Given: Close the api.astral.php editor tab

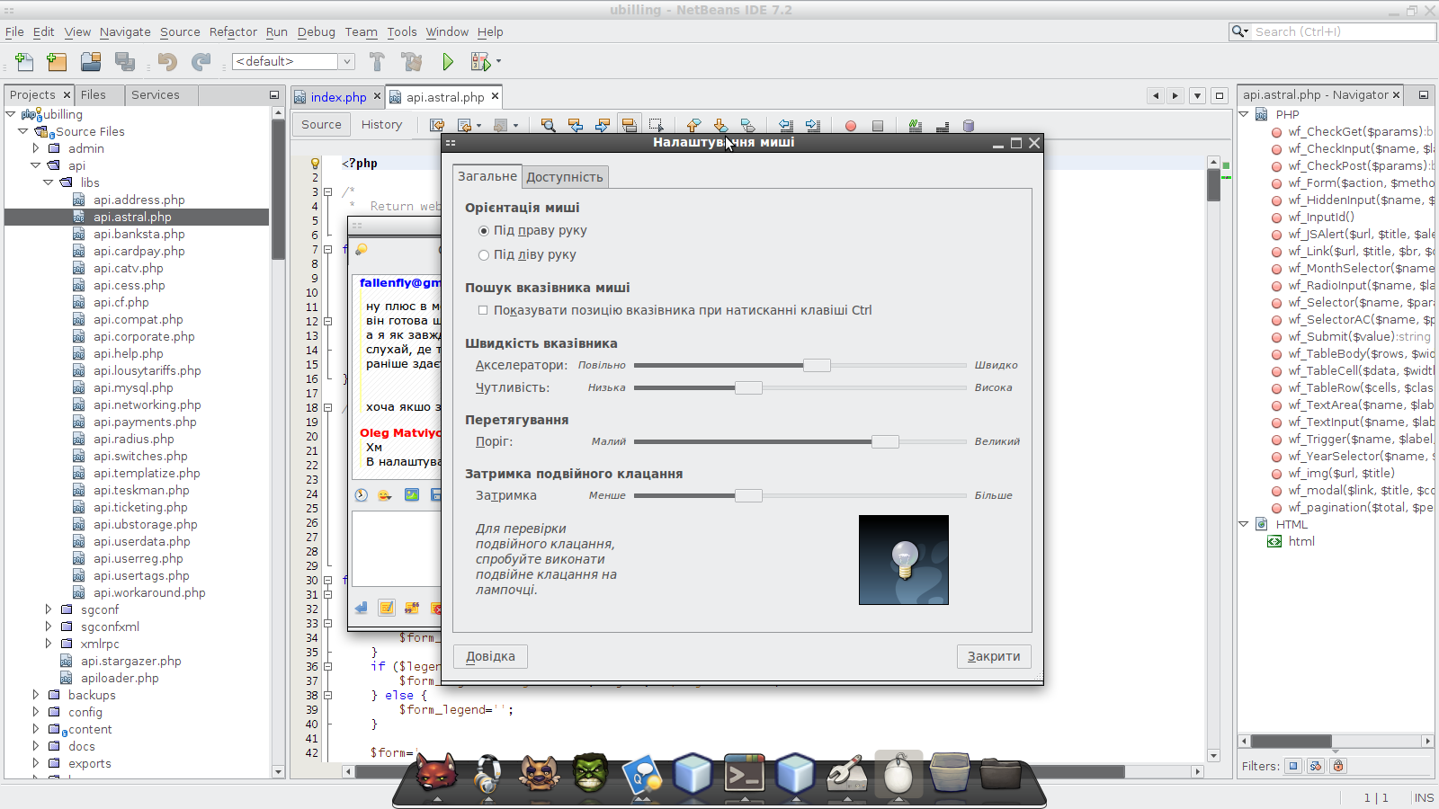Looking at the screenshot, I should click(495, 95).
